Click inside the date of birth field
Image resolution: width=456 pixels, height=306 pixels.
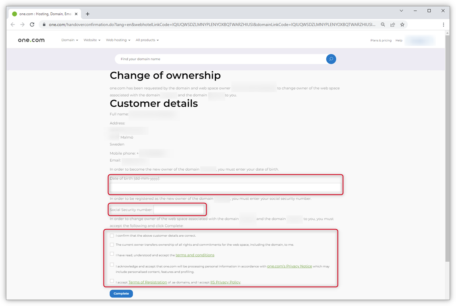[x=225, y=188]
